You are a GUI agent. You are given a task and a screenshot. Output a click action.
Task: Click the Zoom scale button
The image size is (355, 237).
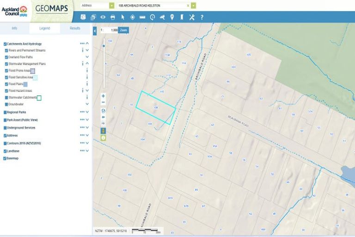(x=123, y=30)
